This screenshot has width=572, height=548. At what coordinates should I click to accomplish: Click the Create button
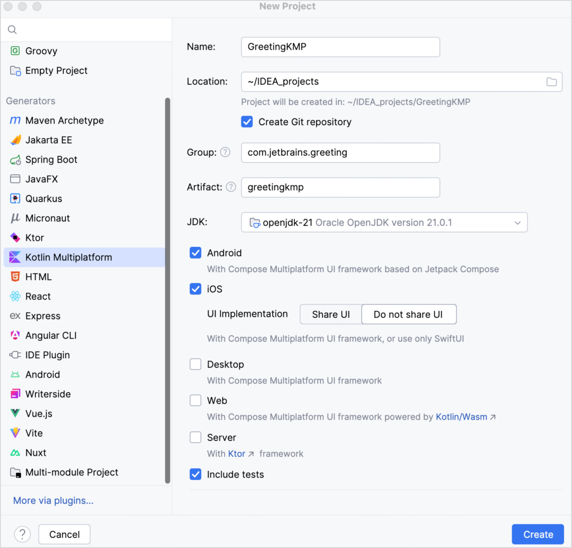(537, 534)
